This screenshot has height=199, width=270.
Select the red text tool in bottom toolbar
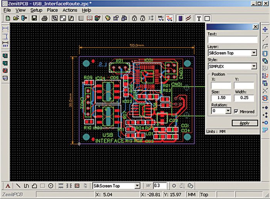point(8,186)
